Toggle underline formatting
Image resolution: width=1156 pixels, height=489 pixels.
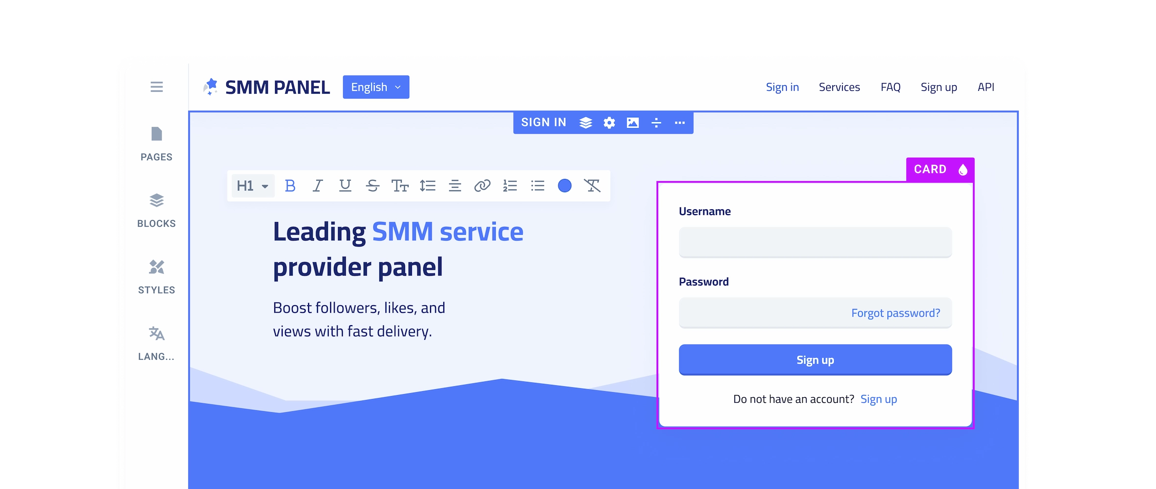345,186
